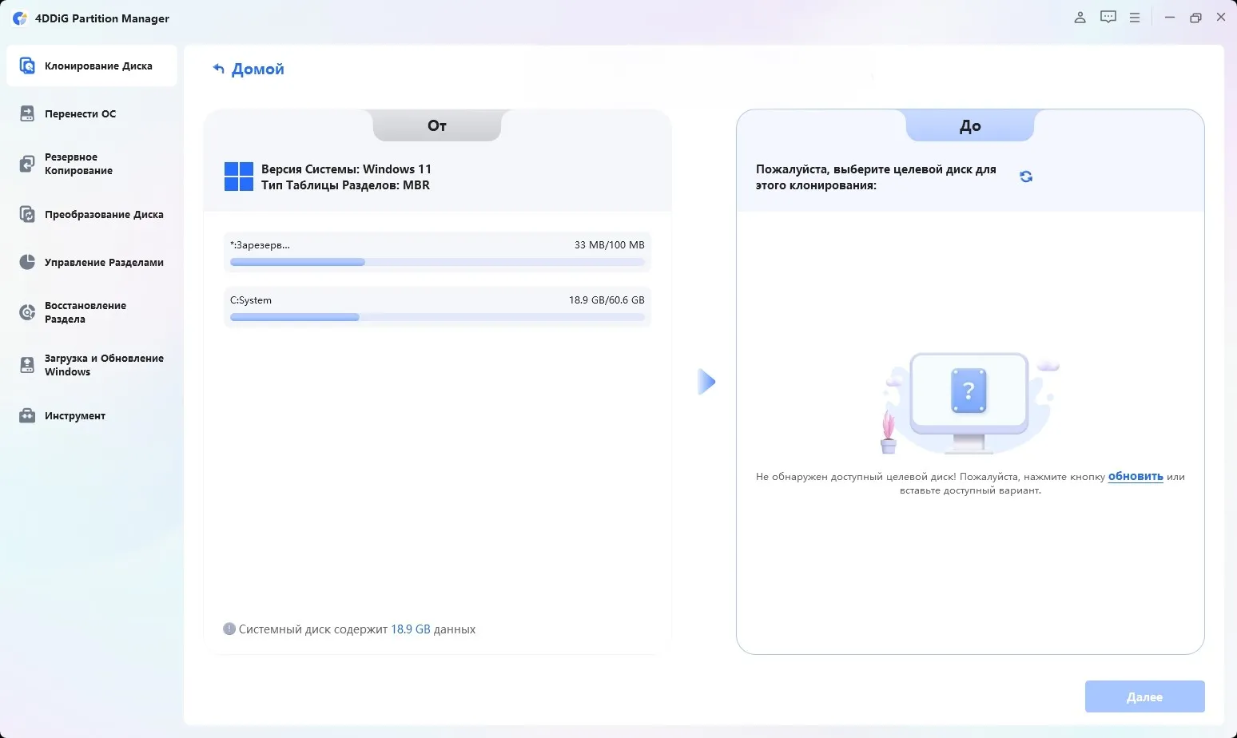Click the Windows logo in source panel
Viewport: 1237px width, 738px height.
click(x=239, y=177)
